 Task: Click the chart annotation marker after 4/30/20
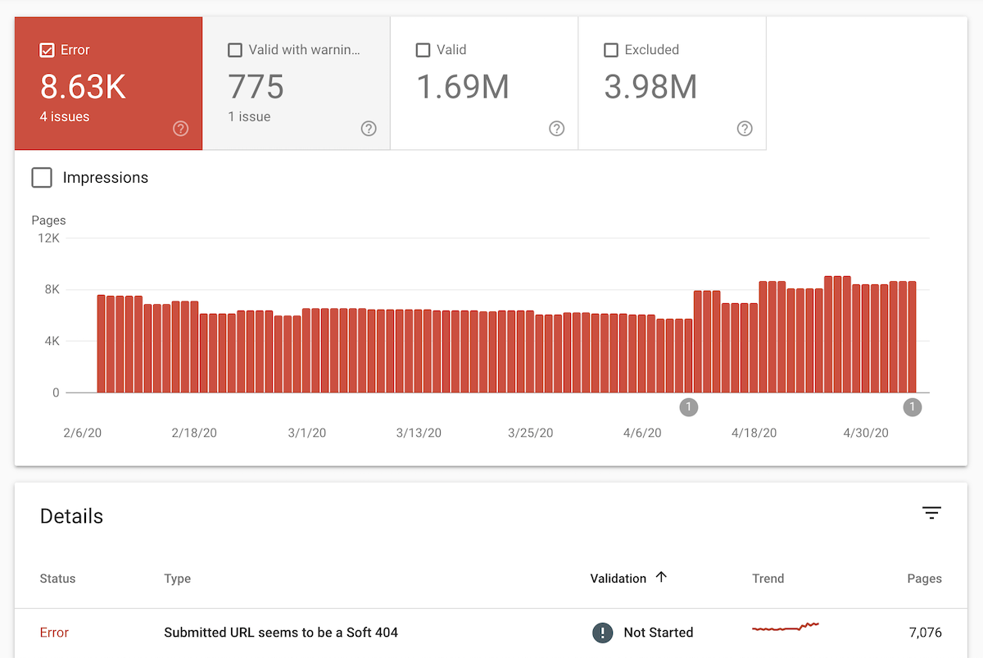(x=912, y=407)
